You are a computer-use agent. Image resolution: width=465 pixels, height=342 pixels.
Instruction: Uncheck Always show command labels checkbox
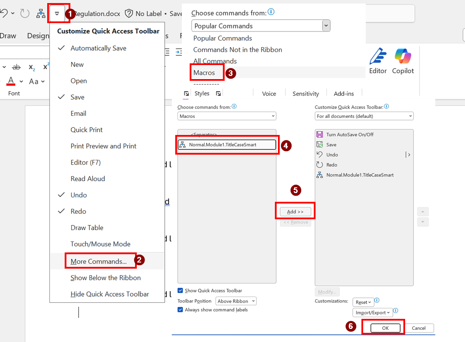click(180, 310)
